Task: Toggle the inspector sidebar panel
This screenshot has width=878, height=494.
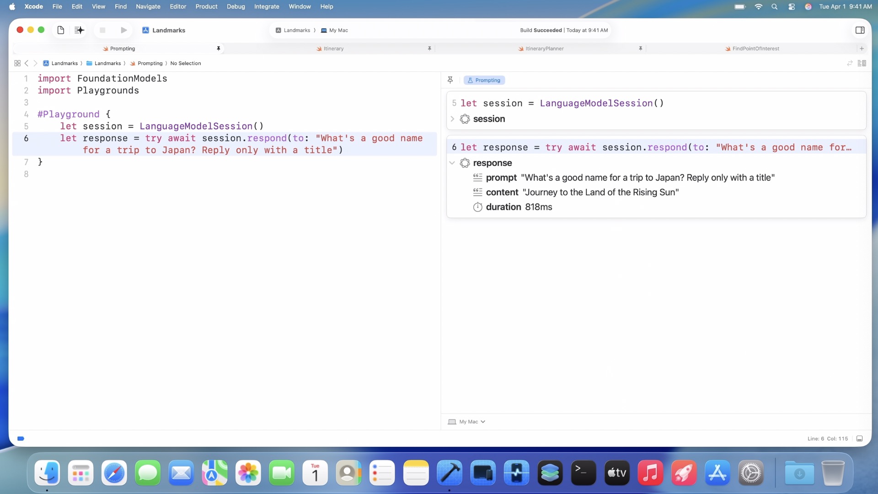Action: point(860,30)
